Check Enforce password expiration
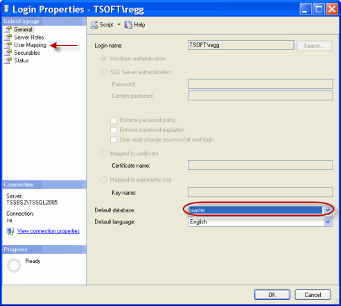Viewport: 341px width, 306px height. tap(114, 130)
